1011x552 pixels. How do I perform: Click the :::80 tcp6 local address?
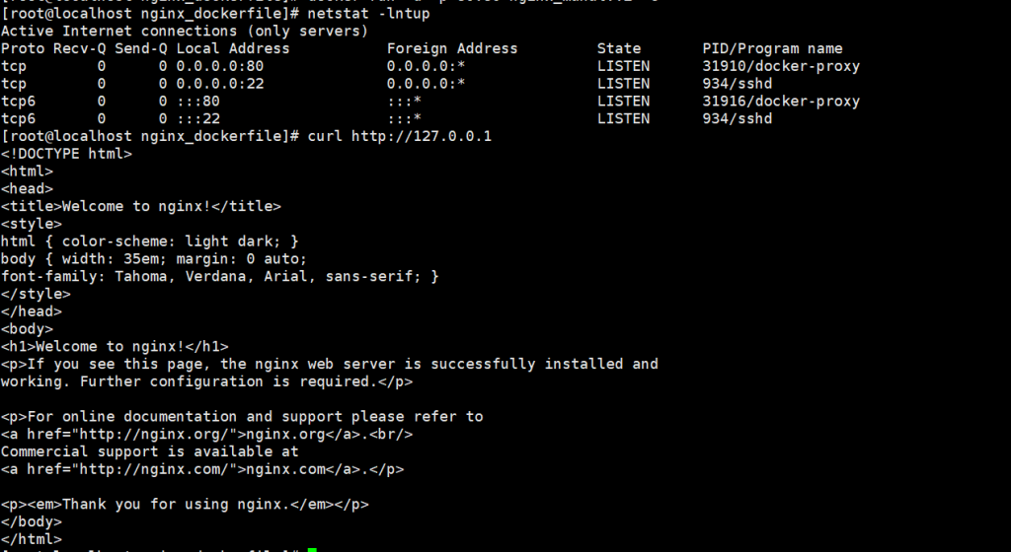click(x=197, y=101)
